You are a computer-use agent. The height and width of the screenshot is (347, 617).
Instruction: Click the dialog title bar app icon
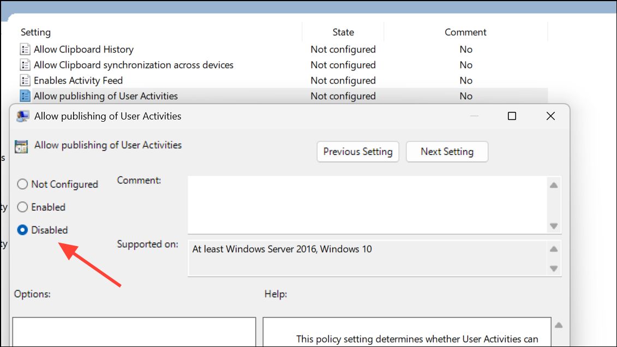pyautogui.click(x=22, y=116)
